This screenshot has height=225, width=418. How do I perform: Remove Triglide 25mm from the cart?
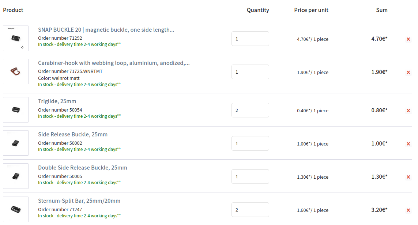click(x=408, y=110)
